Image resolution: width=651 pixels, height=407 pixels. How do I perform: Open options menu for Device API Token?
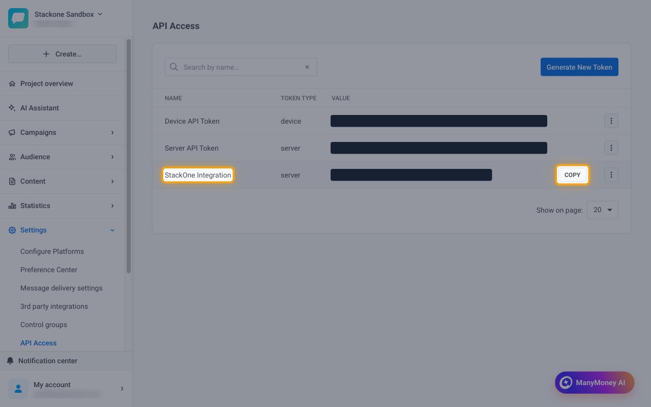click(x=611, y=121)
